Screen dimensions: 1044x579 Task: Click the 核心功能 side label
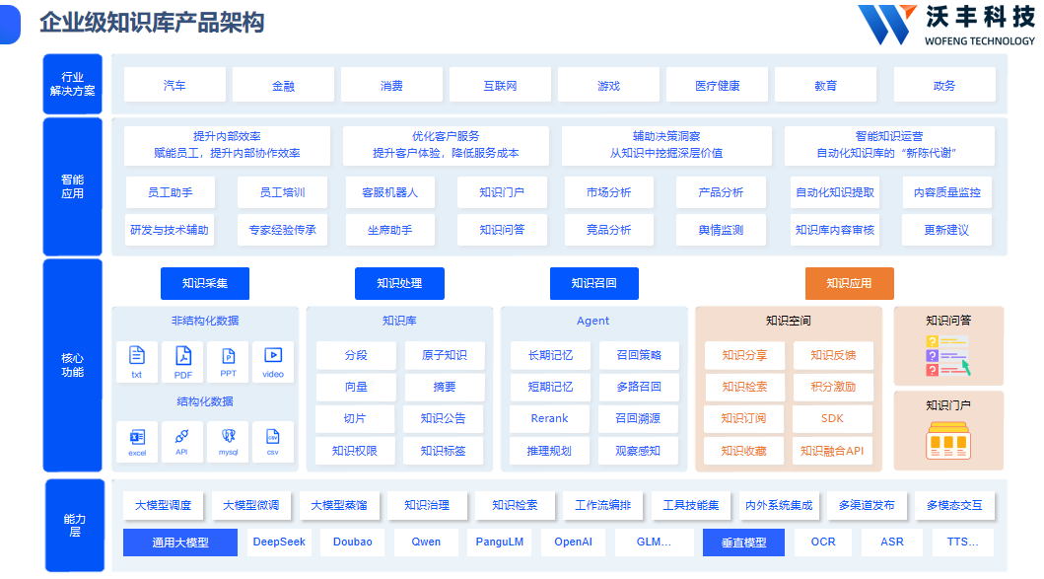pyautogui.click(x=73, y=365)
